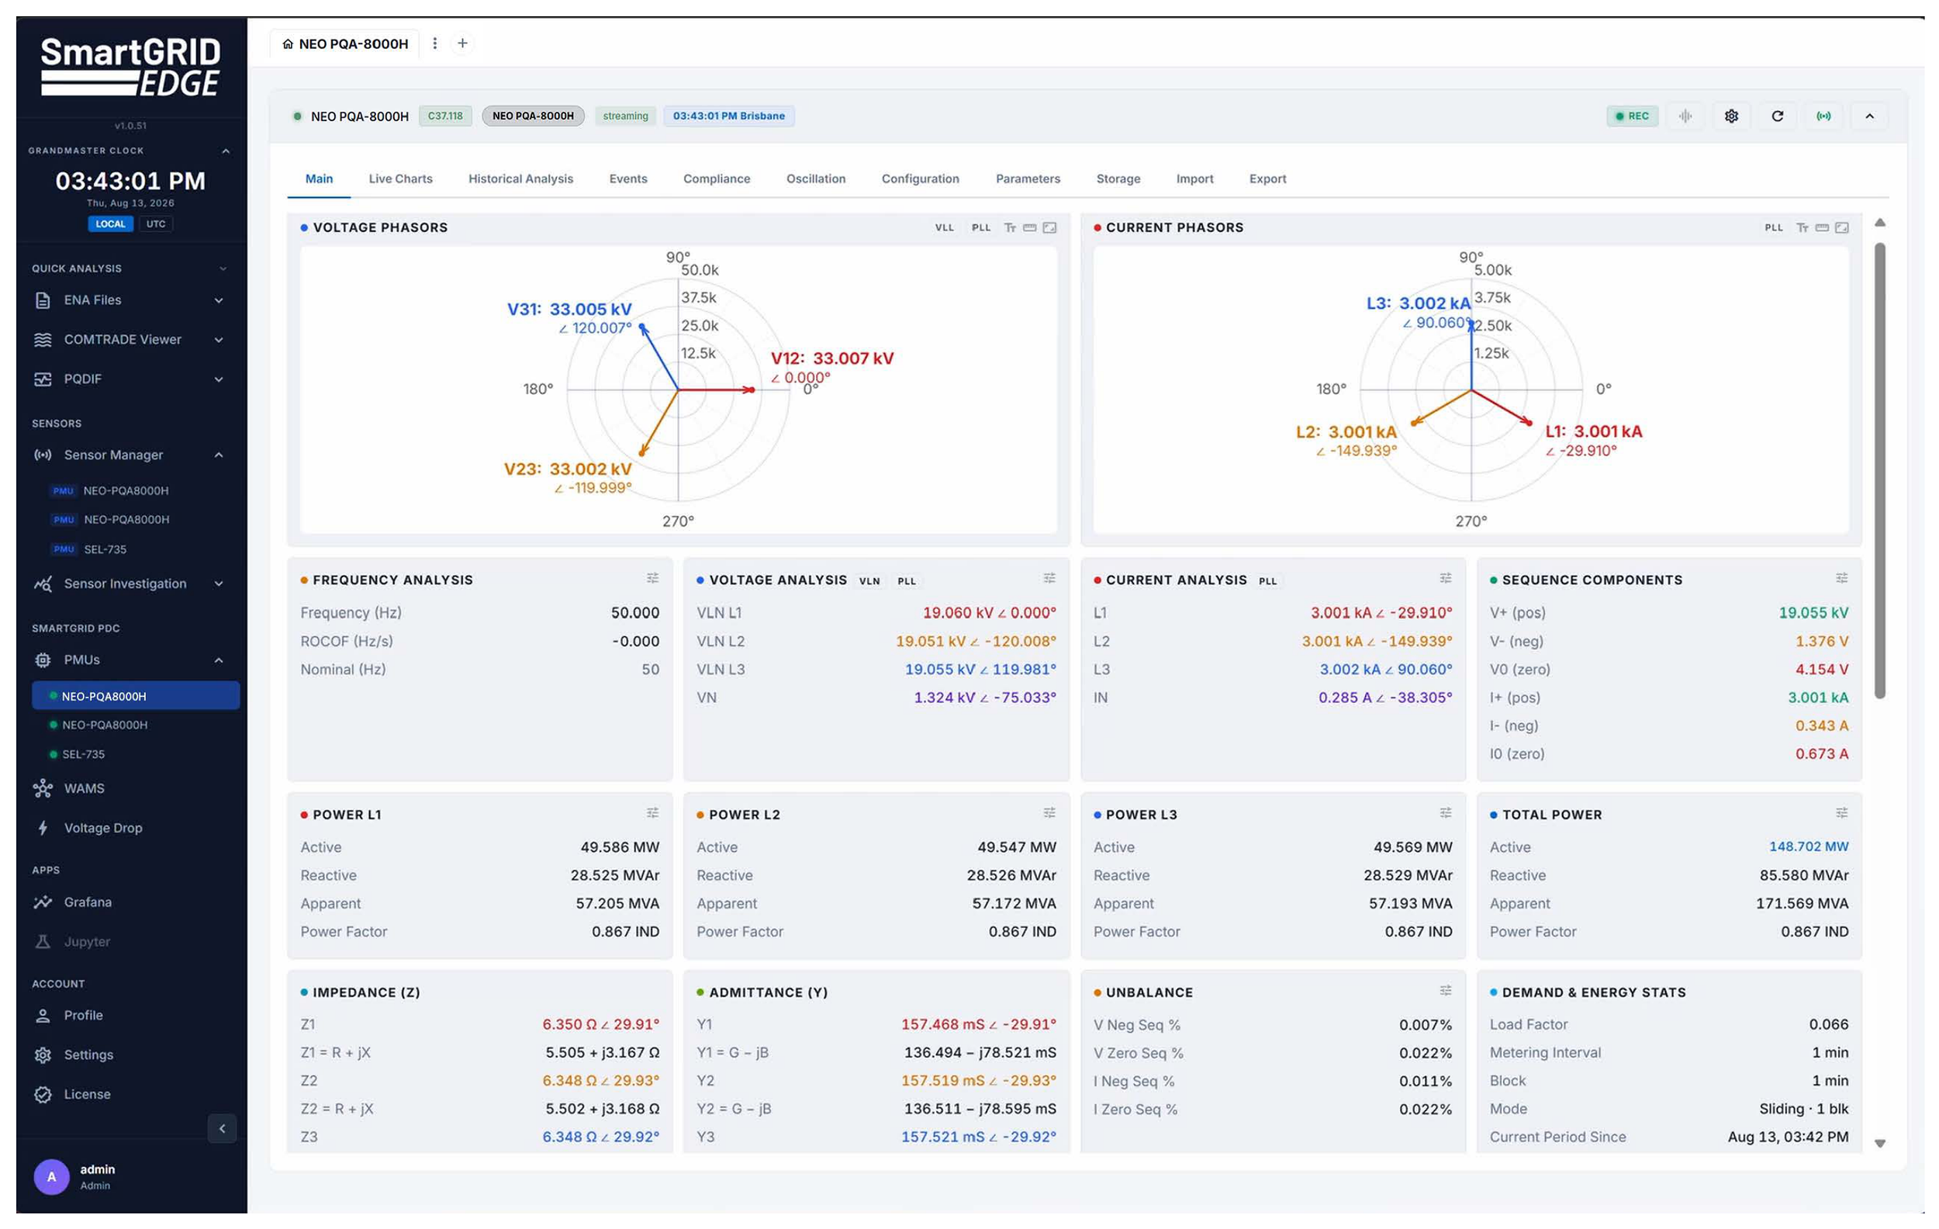Screen dimensions: 1939x1229
Task: Open the Historical Analysis tab
Action: coord(521,178)
